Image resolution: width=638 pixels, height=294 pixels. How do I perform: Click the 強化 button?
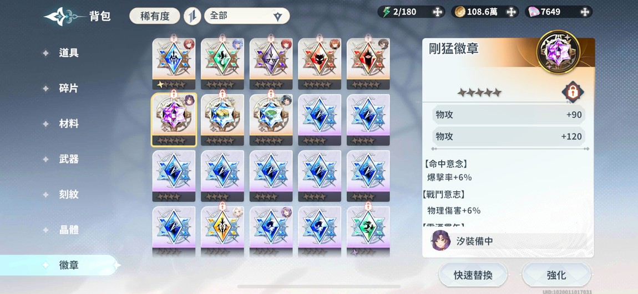pos(556,275)
